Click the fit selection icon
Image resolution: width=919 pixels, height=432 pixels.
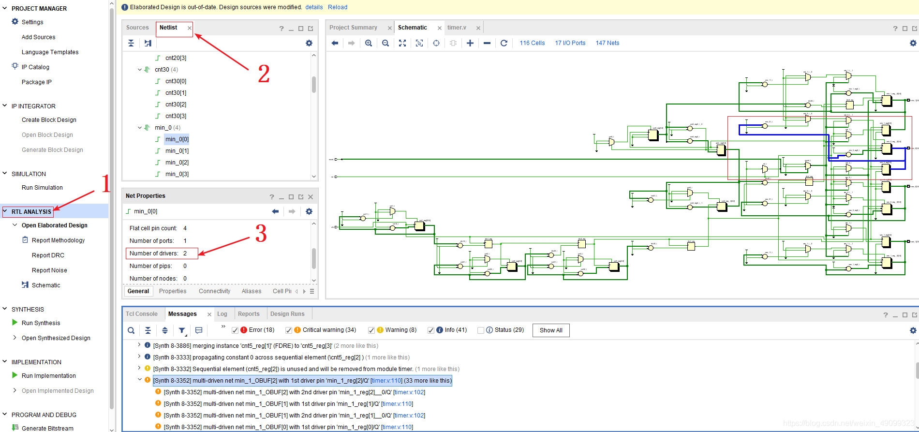pyautogui.click(x=419, y=43)
